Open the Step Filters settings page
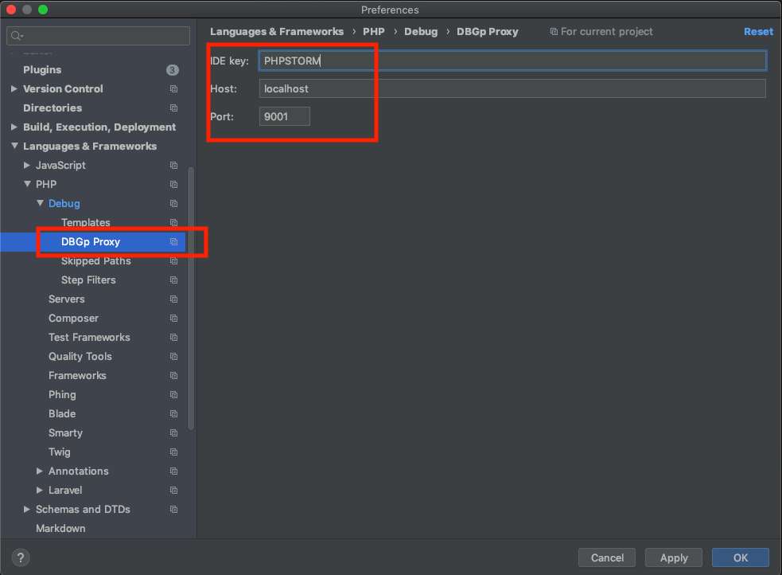The image size is (782, 575). tap(89, 280)
